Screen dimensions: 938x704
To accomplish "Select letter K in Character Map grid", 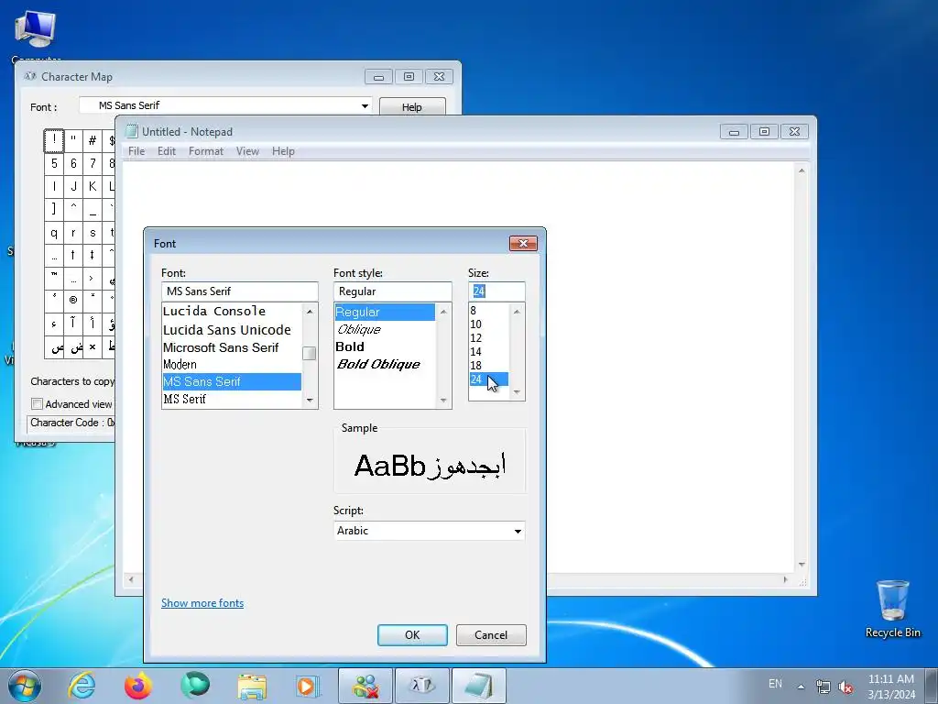I will point(93,187).
